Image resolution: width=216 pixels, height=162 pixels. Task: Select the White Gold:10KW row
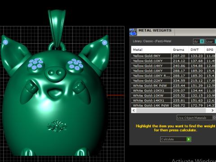(x=173, y=95)
